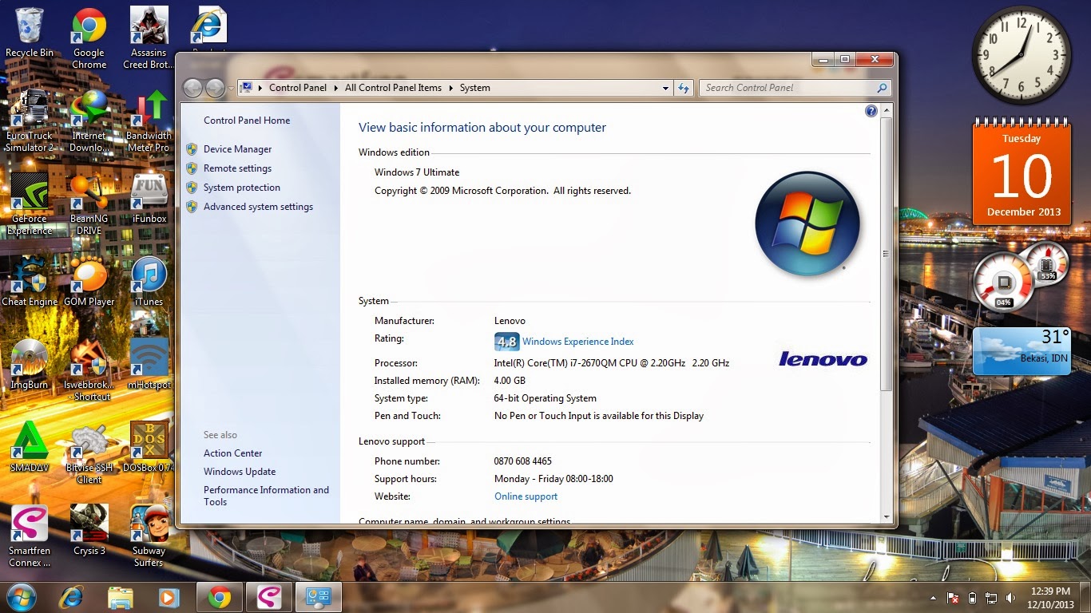Image resolution: width=1091 pixels, height=613 pixels.
Task: Open GeForce Experience desktop icon
Action: point(30,204)
